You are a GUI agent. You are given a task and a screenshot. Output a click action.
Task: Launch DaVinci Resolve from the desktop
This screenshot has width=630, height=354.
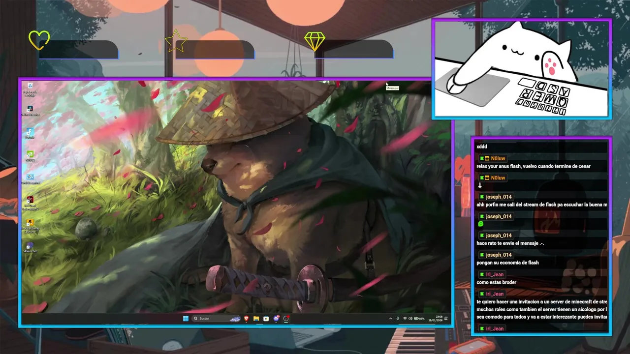(x=30, y=111)
